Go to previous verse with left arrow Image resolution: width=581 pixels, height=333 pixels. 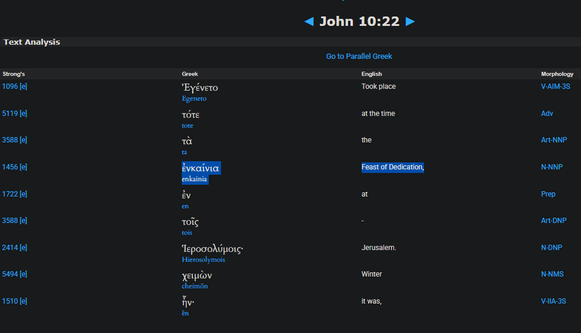309,22
